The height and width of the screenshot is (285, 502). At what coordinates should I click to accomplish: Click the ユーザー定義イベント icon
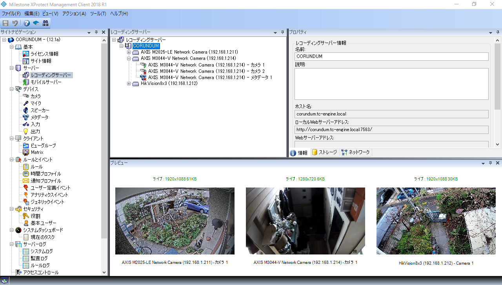point(26,188)
